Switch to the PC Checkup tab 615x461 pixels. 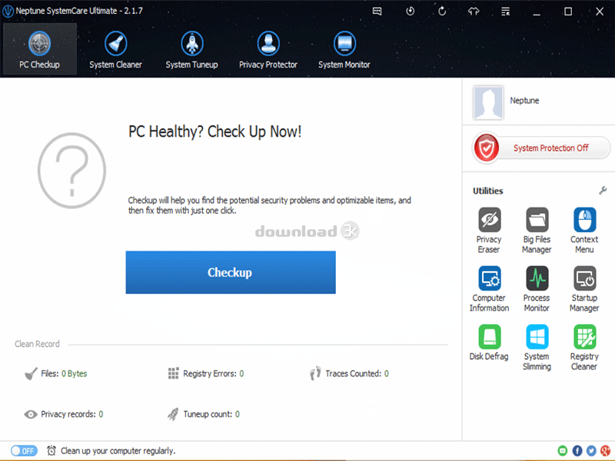pos(40,49)
